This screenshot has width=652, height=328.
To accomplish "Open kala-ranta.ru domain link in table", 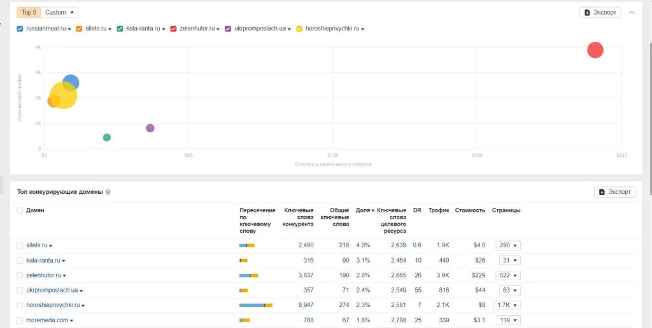I will 43,261.
